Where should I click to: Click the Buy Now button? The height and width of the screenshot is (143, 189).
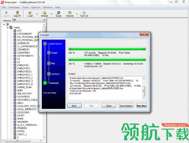(142, 106)
